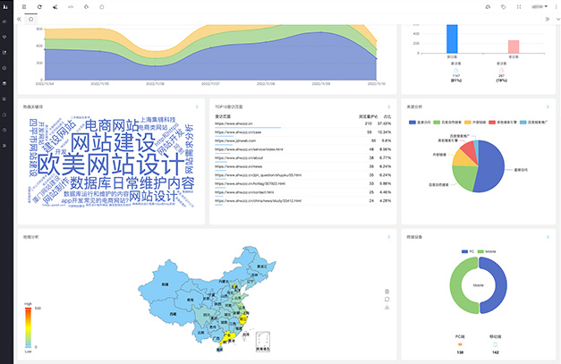Select the home tab
This screenshot has width=561, height=364.
click(32, 17)
